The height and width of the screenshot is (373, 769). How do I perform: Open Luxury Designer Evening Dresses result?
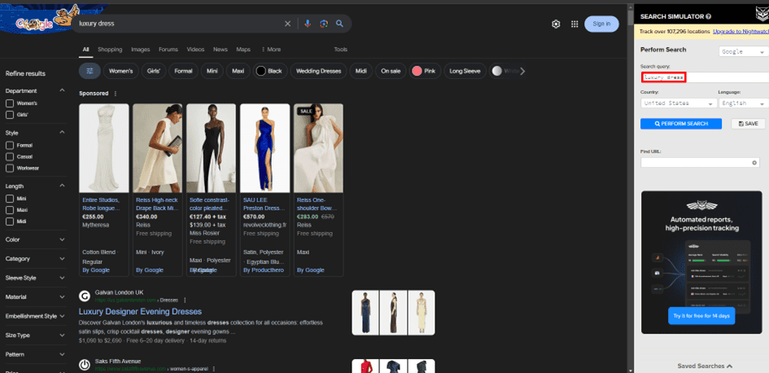[x=140, y=312]
